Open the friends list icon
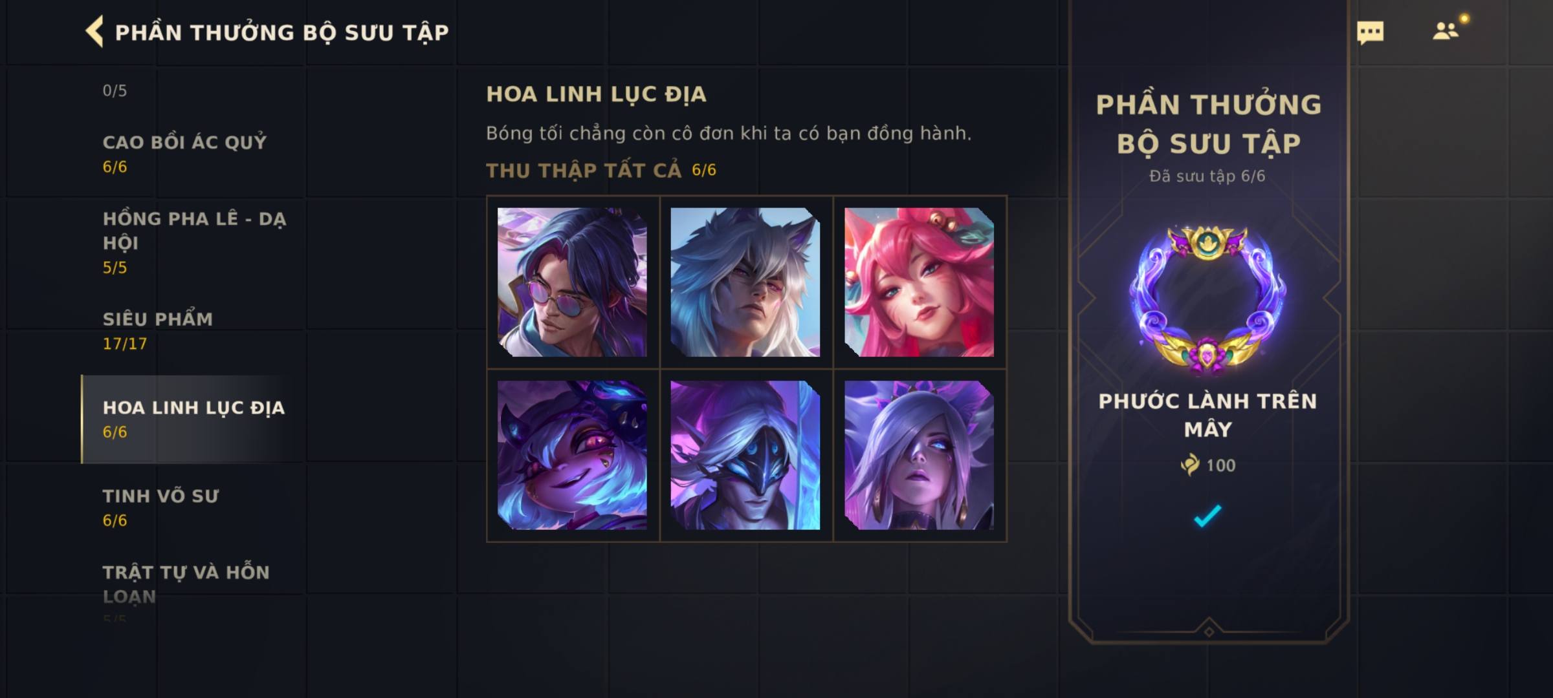This screenshot has height=698, width=1553. click(x=1445, y=31)
